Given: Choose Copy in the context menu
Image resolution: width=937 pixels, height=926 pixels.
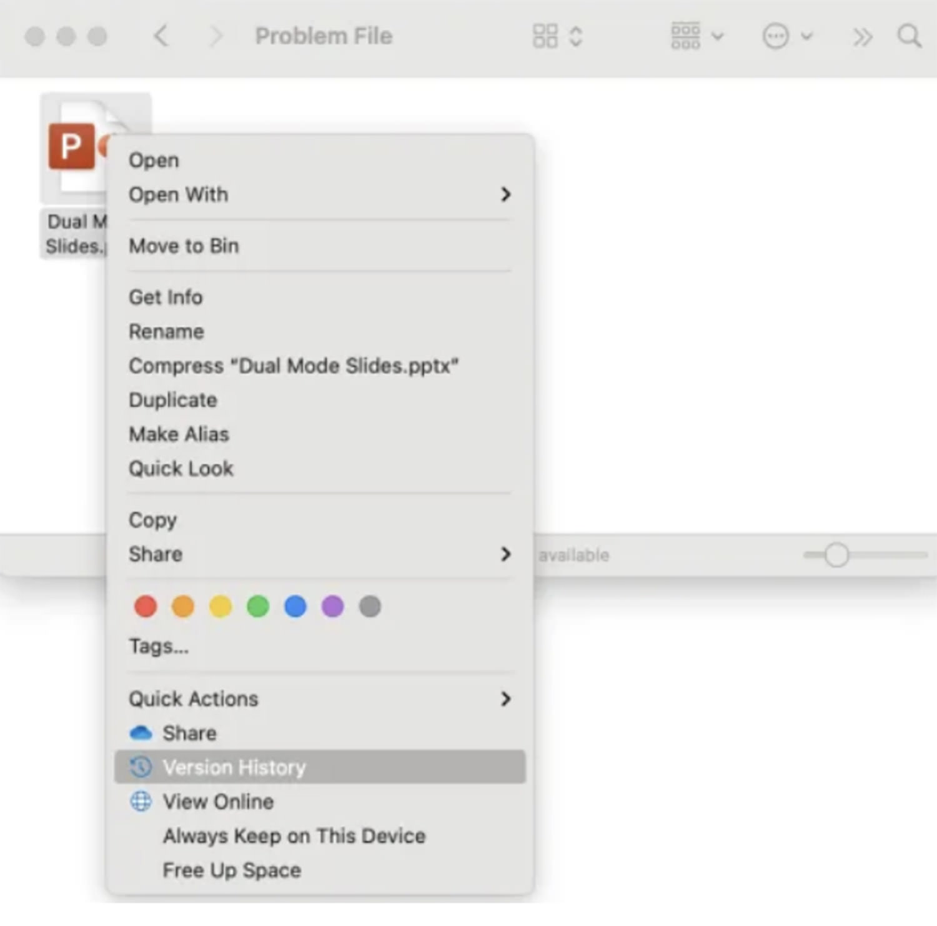Looking at the screenshot, I should click(x=320, y=520).
